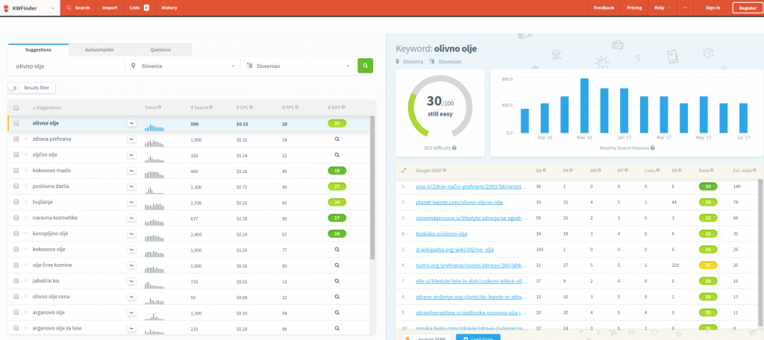764x340 pixels.
Task: Open the Slovenian language dropdown
Action: pos(298,66)
